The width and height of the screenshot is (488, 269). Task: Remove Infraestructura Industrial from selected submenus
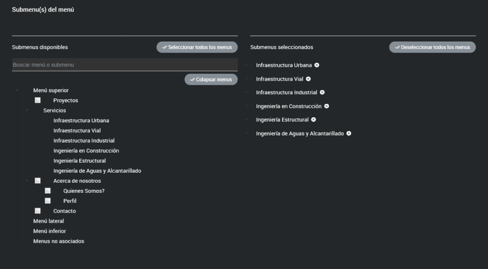click(x=322, y=92)
